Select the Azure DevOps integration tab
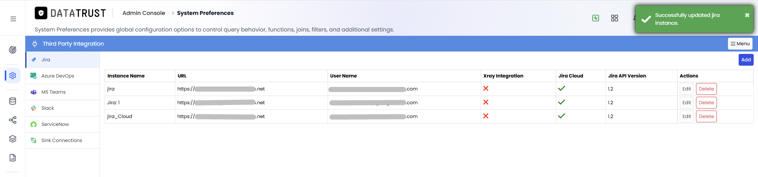This screenshot has width=758, height=177. (62, 76)
